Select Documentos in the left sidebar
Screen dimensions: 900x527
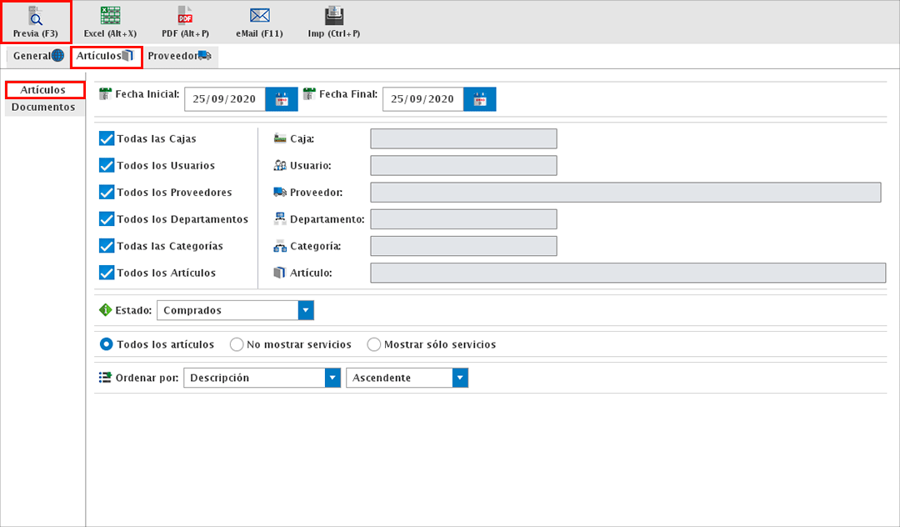(x=43, y=107)
